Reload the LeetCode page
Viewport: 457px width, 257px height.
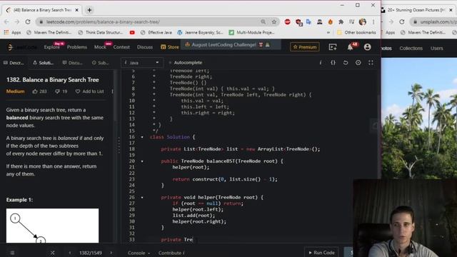tap(28, 22)
